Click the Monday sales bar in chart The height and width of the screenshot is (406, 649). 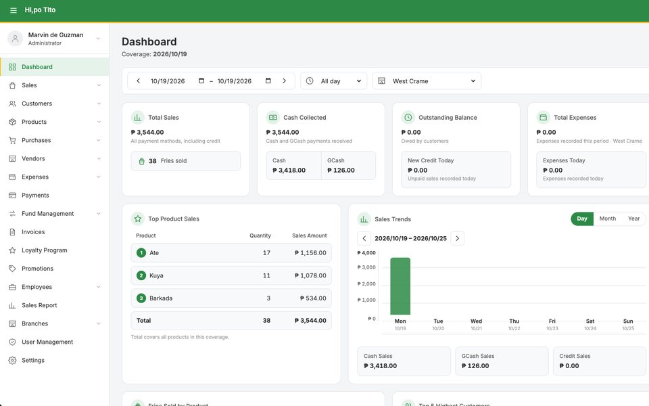click(x=400, y=286)
